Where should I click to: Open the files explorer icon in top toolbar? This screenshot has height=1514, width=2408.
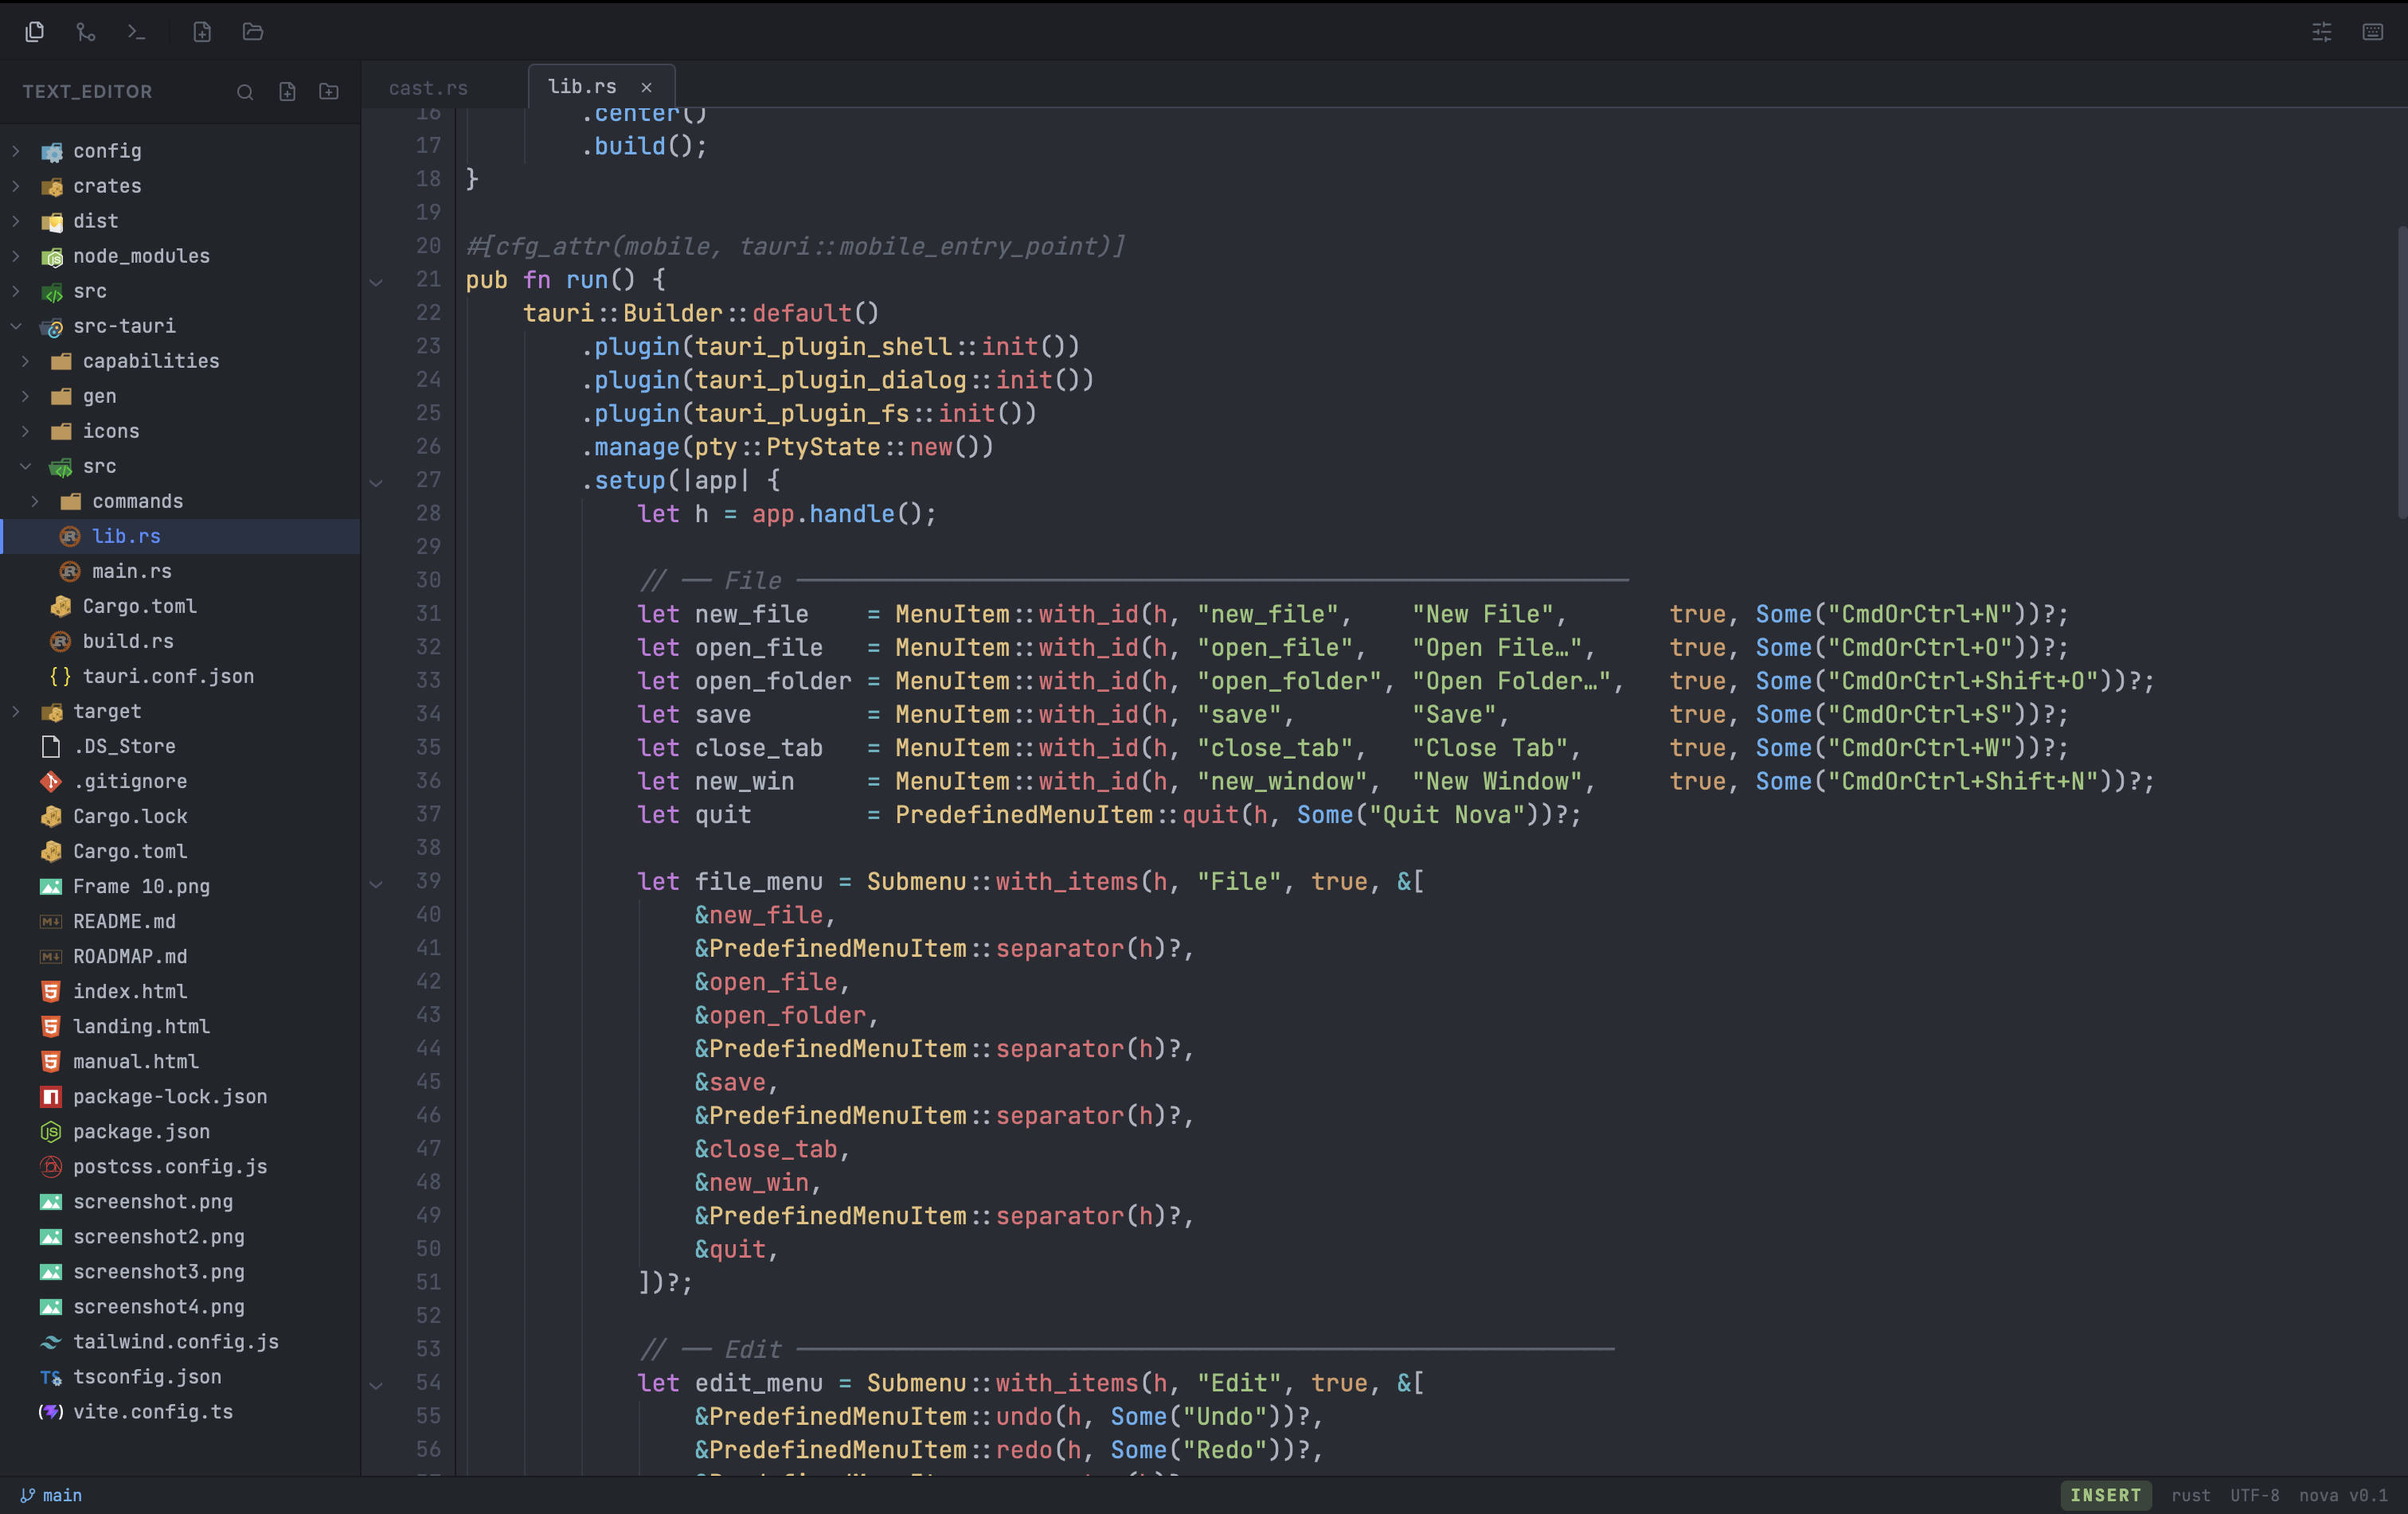(35, 32)
